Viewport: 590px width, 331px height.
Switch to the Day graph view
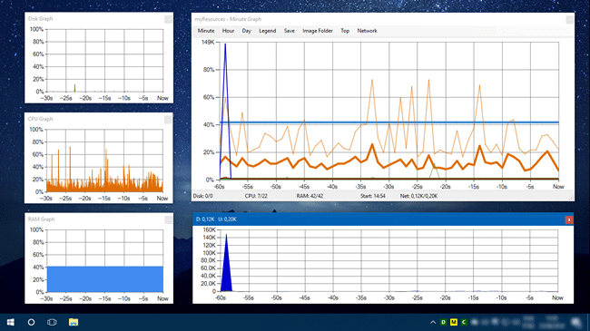point(247,31)
